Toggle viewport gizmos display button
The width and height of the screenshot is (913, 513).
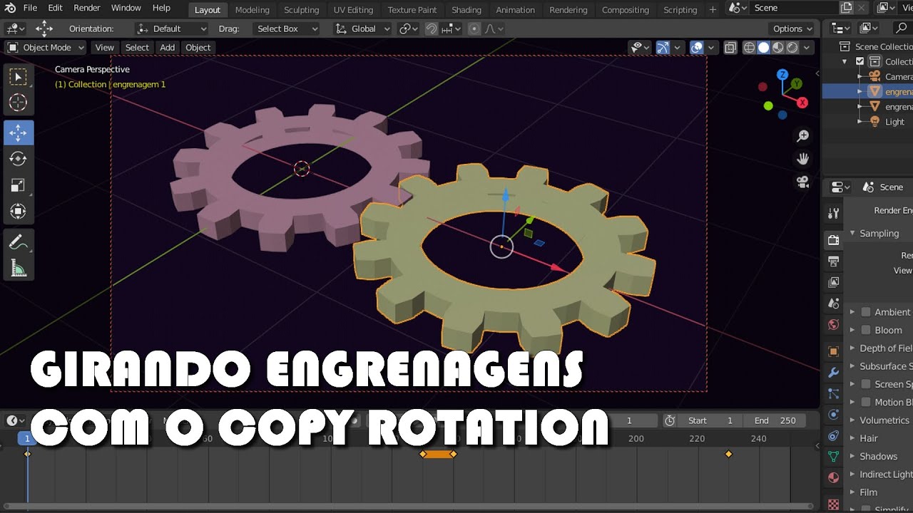[x=663, y=48]
